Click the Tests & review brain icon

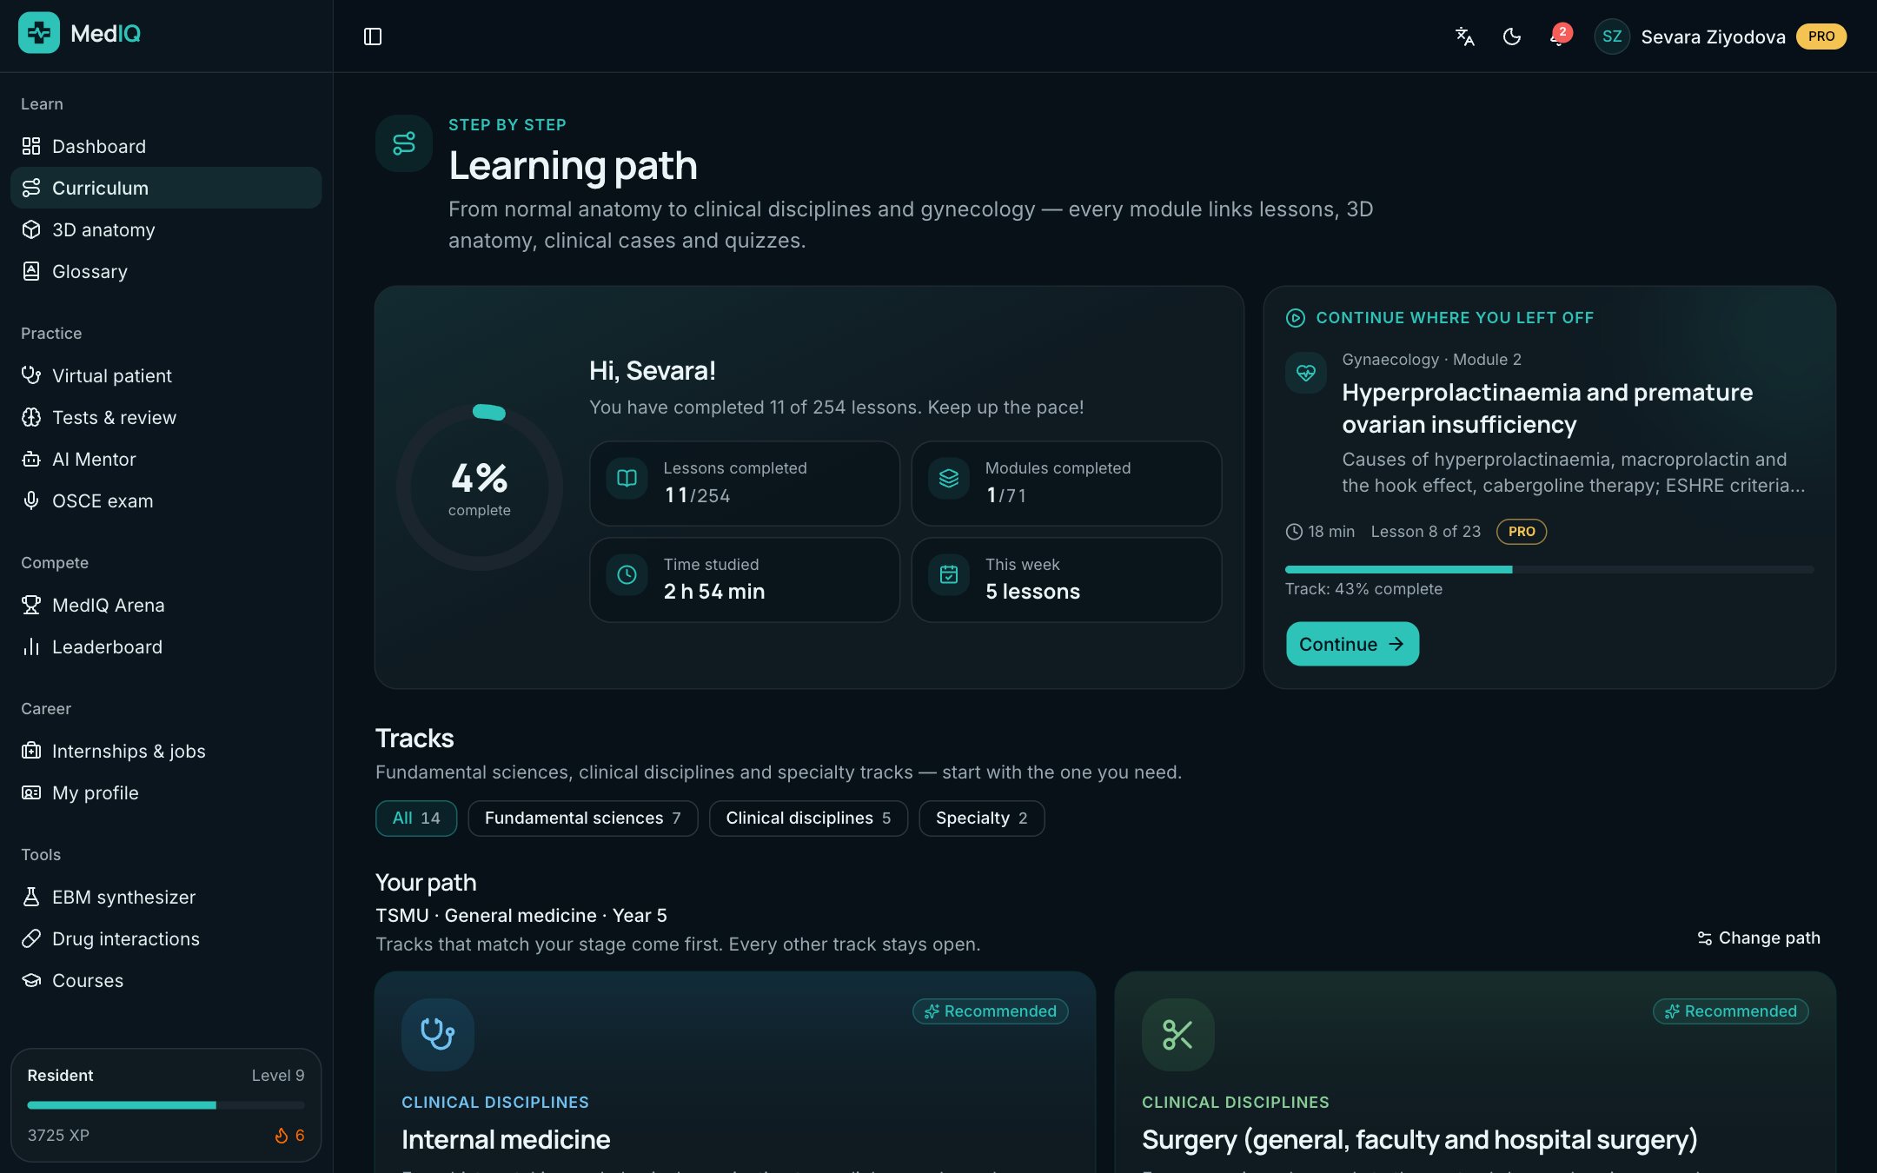coord(31,417)
